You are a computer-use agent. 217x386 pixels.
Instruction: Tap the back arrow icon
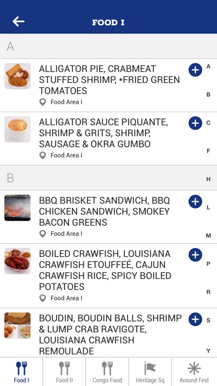19,22
